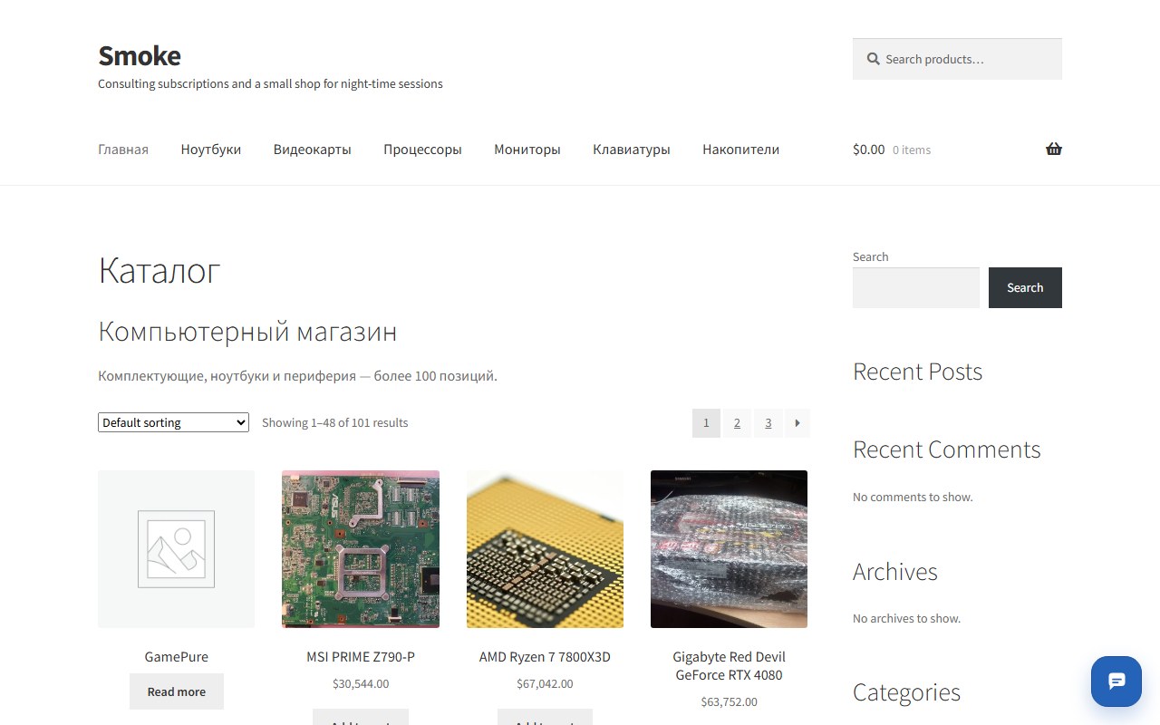The image size is (1160, 725).
Task: Click the Комплектующие, ноутбуки и периферия description
Action: point(297,376)
